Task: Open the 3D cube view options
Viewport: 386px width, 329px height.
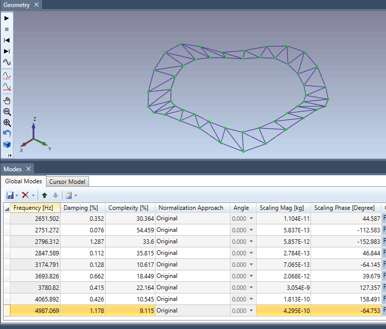Action: 6,144
